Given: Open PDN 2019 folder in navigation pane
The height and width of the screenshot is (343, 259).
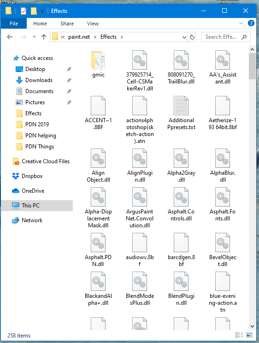Looking at the screenshot, I should (37, 124).
